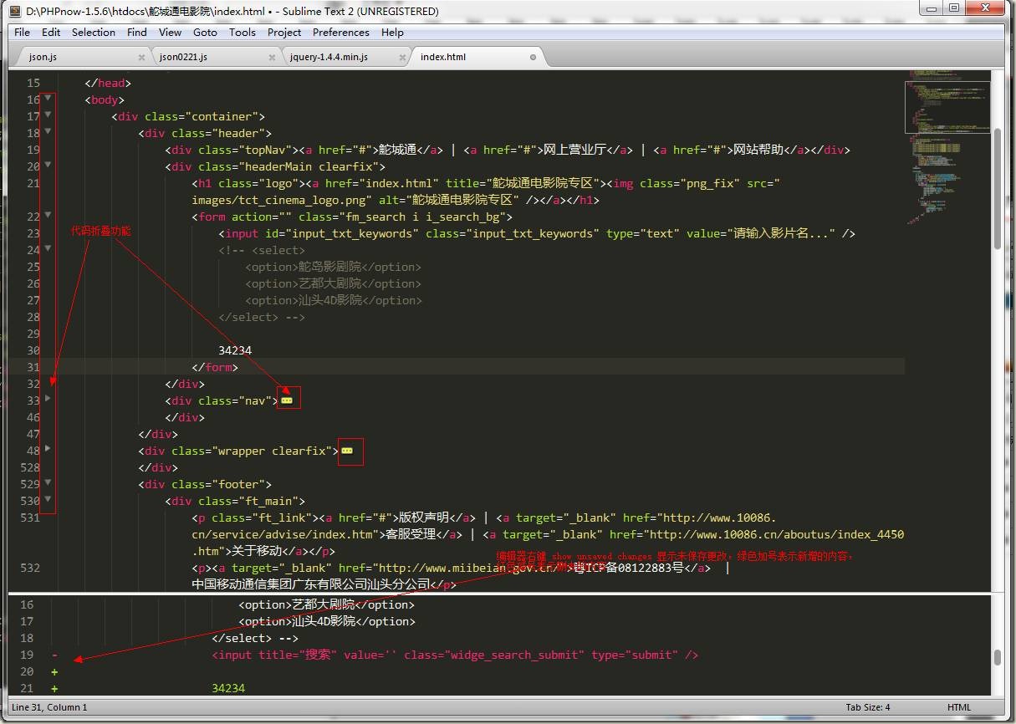Click the unsaved dot on index.html tab
This screenshot has width=1016, height=724.
pyautogui.click(x=533, y=57)
